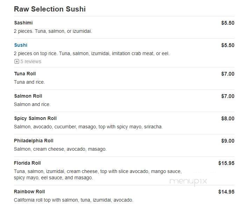Click the star icon beside 5 reviews
The width and height of the screenshot is (251, 210).
coord(16,62)
